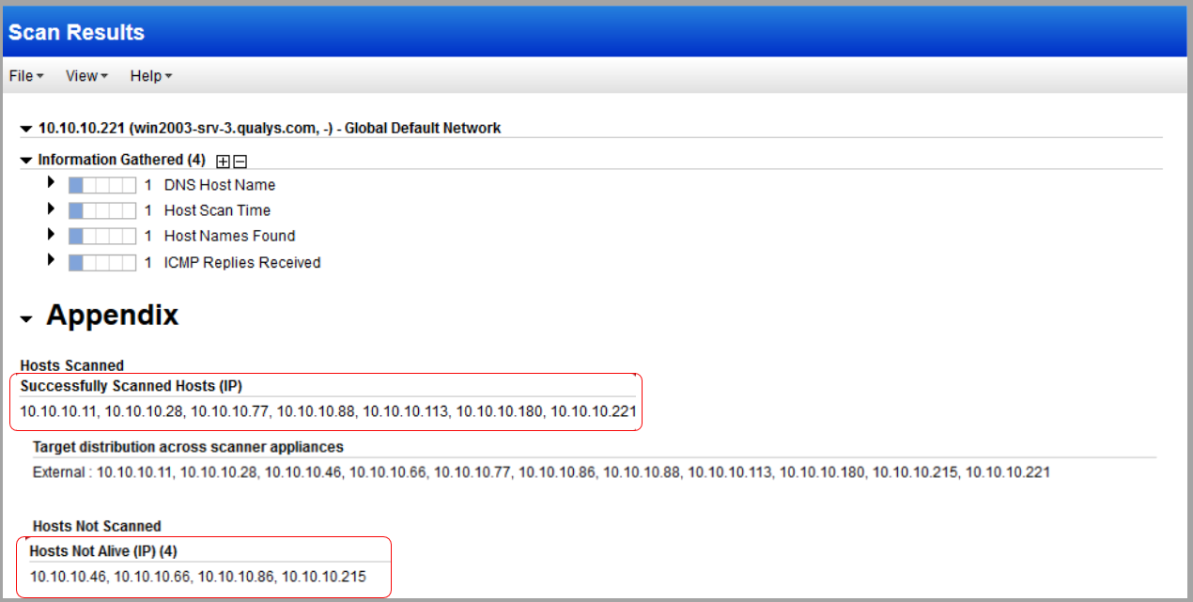Expand the ICMP Replies Received entry arrow
1193x602 pixels.
[52, 259]
